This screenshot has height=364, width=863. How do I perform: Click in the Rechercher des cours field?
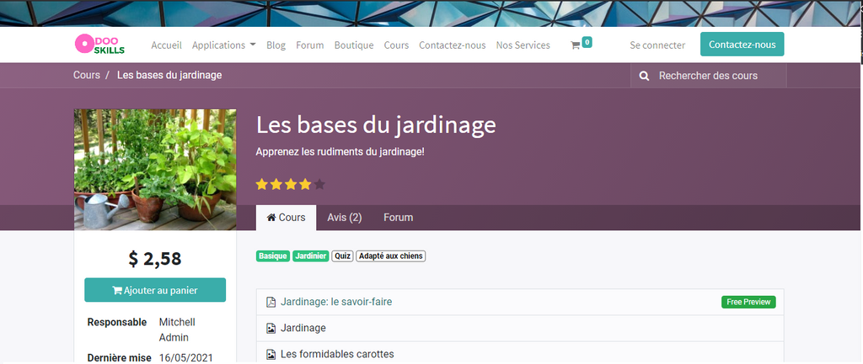point(716,76)
